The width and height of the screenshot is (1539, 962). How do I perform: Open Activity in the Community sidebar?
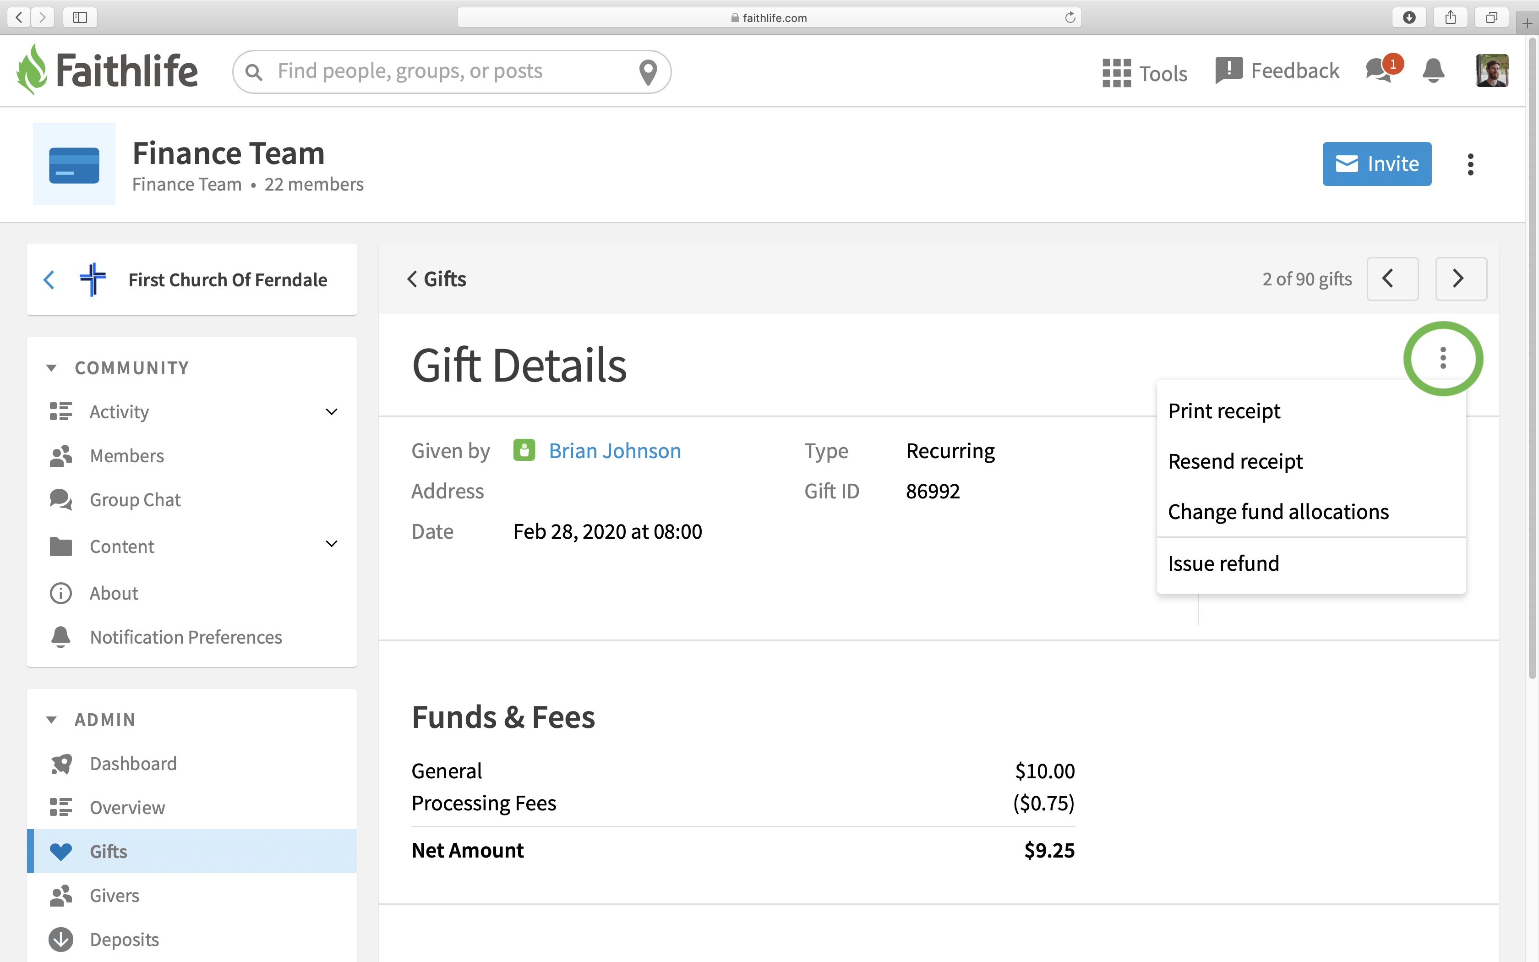pyautogui.click(x=120, y=412)
